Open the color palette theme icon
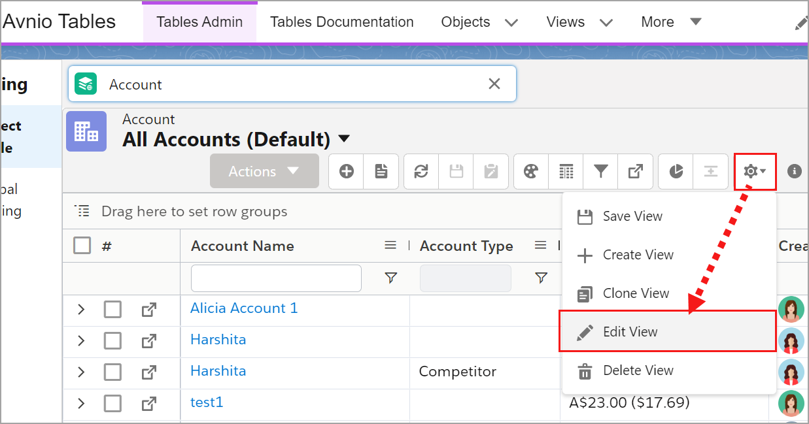This screenshot has width=809, height=424. pyautogui.click(x=531, y=171)
